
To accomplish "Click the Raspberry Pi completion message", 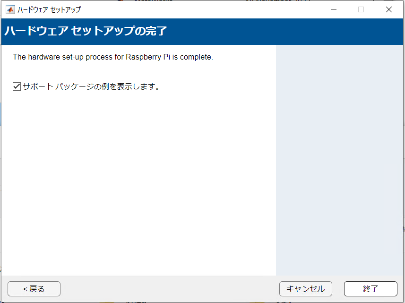I will (x=112, y=57).
